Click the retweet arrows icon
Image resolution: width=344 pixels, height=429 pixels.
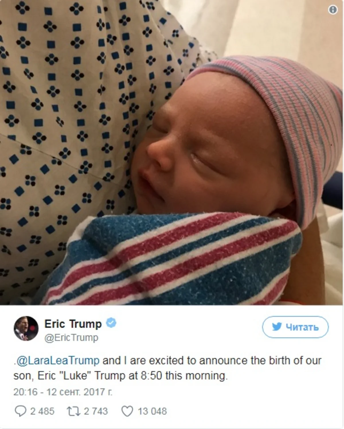click(x=73, y=411)
